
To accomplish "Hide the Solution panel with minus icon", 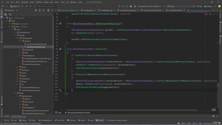I will click(x=52, y=10).
